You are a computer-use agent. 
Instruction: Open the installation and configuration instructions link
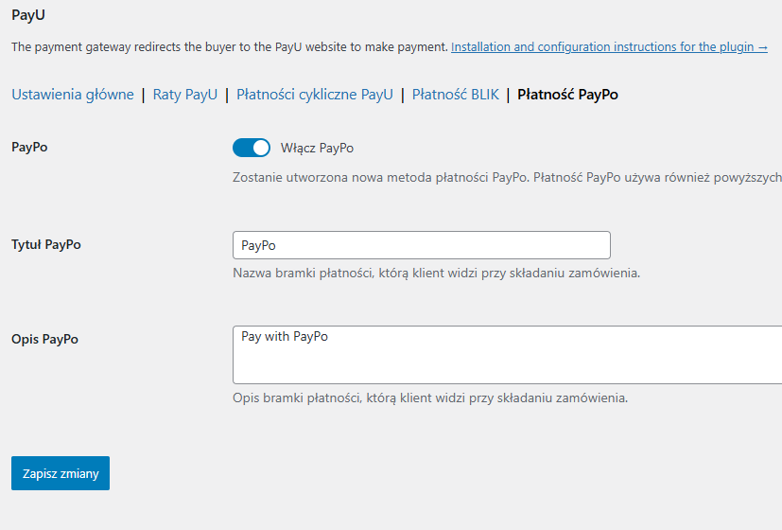click(603, 46)
